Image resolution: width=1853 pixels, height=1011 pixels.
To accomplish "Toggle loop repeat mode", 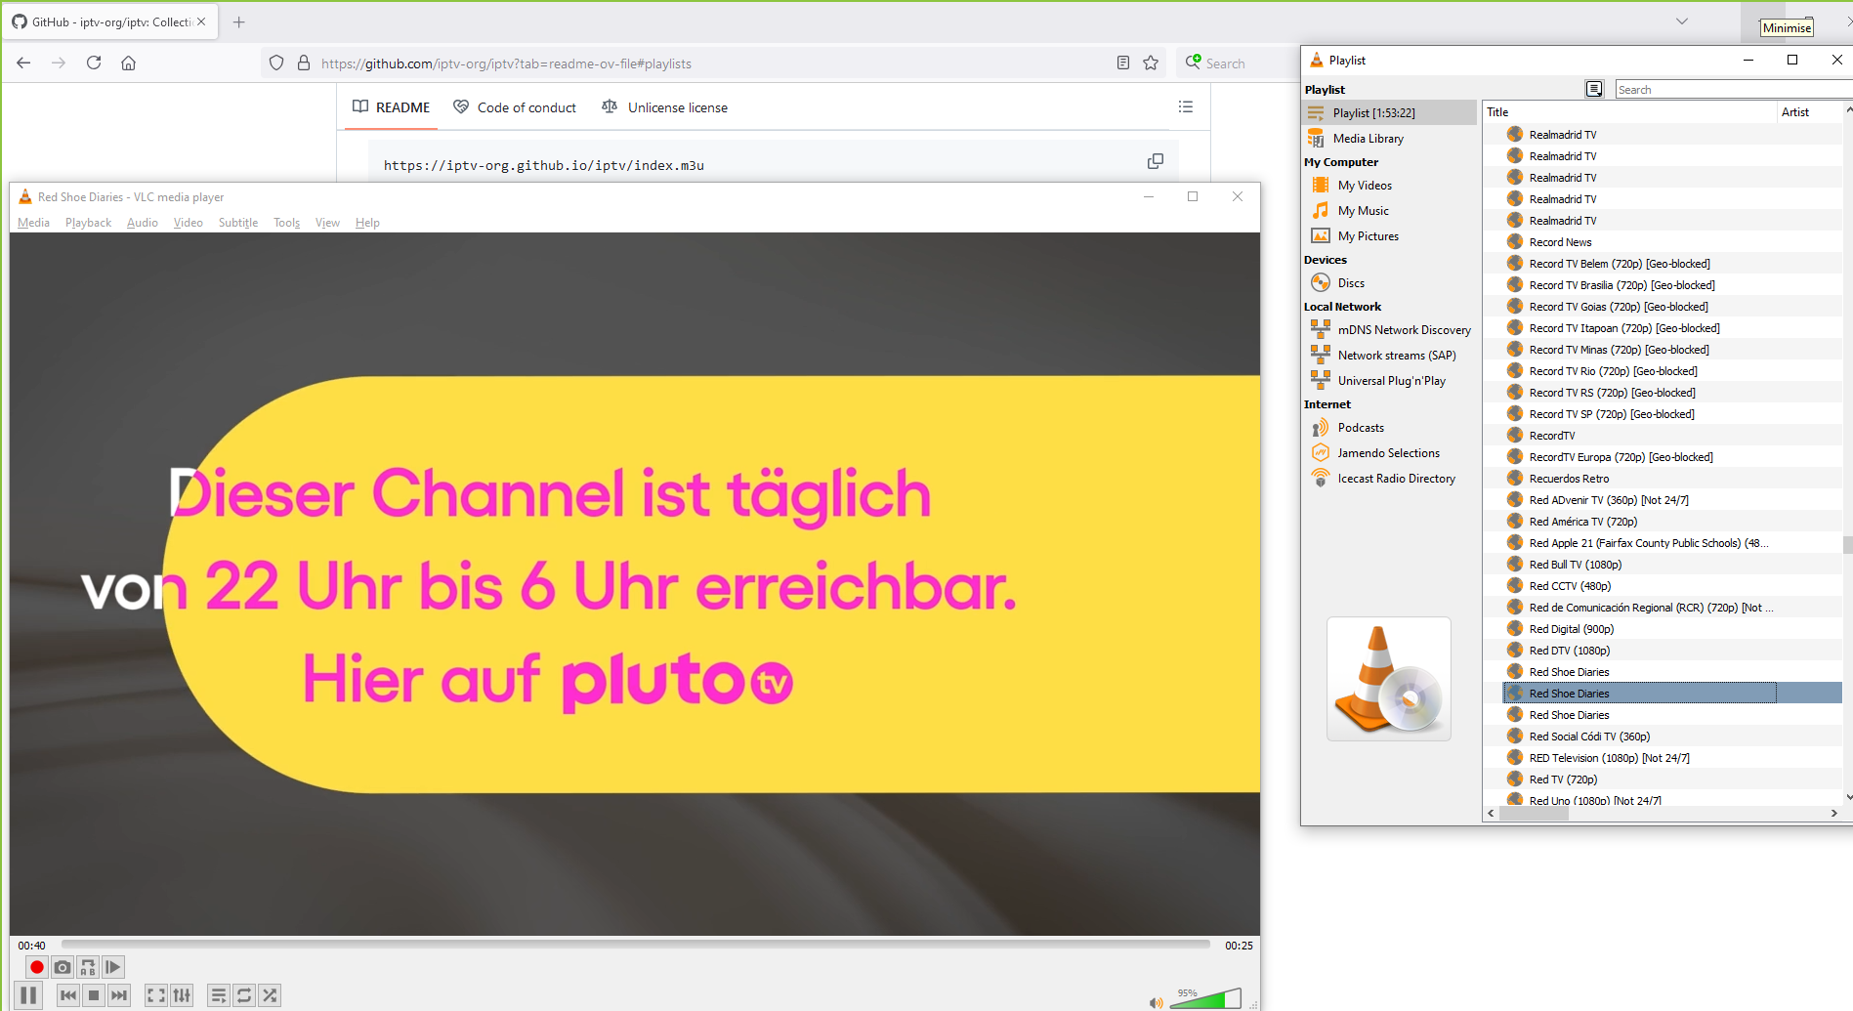I will [x=244, y=995].
